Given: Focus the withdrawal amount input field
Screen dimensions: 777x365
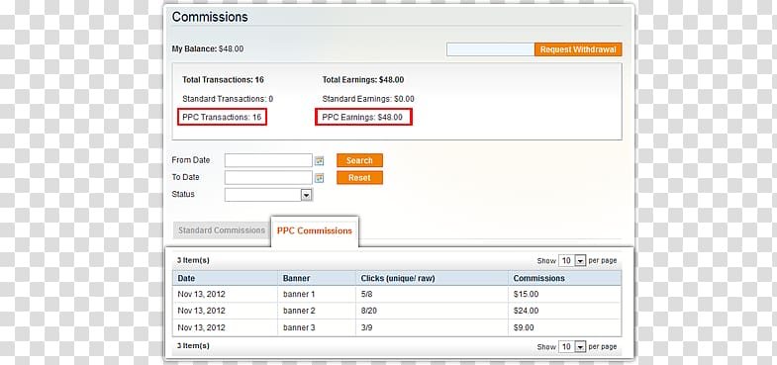Looking at the screenshot, I should [491, 49].
